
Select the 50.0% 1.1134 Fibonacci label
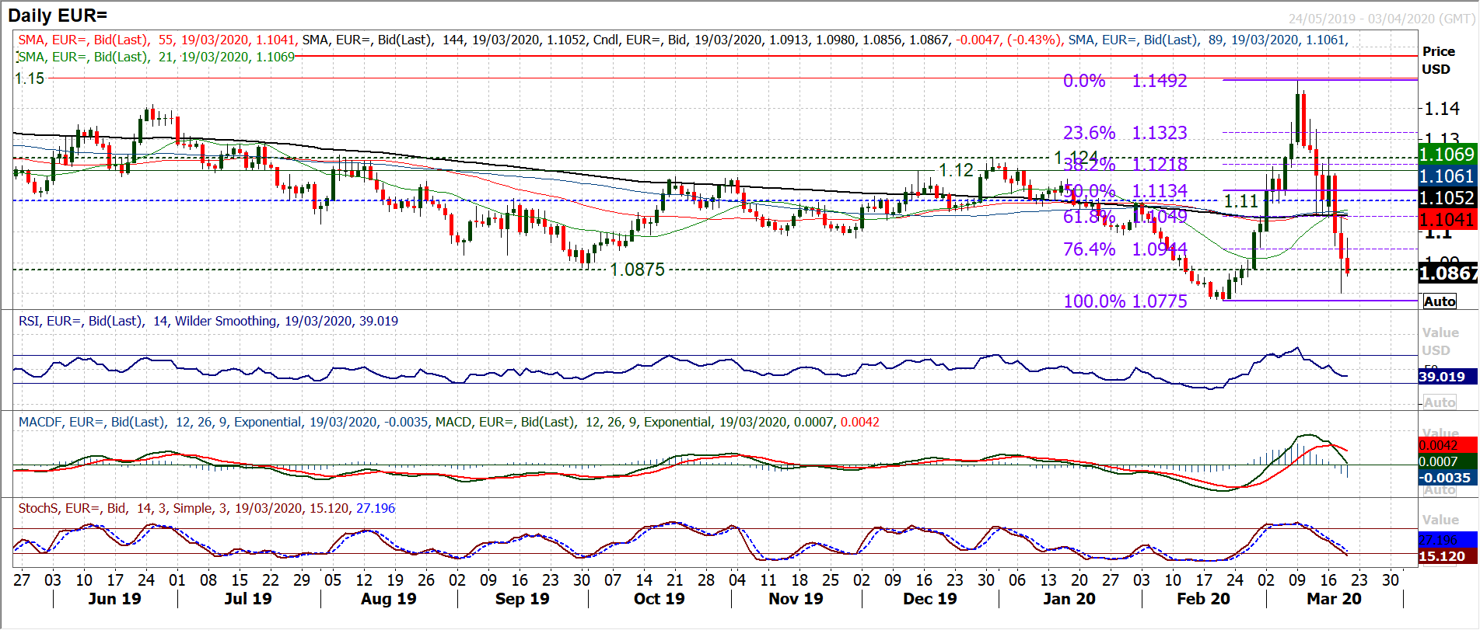(1125, 191)
